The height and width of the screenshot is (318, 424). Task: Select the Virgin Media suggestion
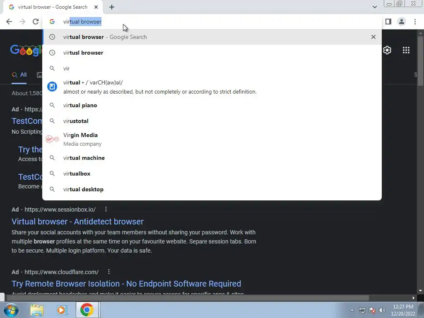click(x=212, y=139)
